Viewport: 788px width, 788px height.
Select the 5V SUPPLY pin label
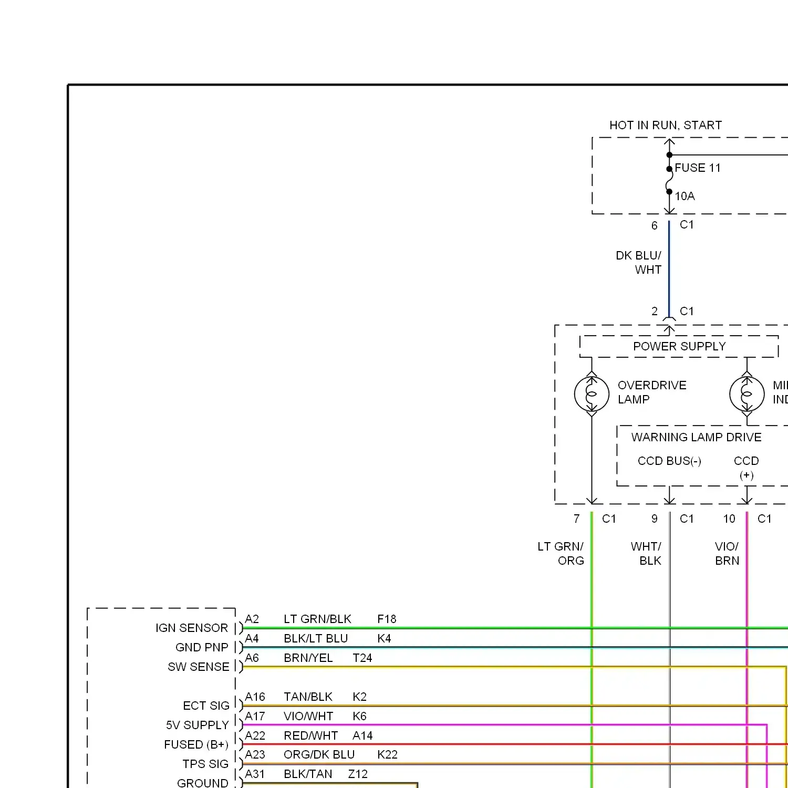coord(198,725)
